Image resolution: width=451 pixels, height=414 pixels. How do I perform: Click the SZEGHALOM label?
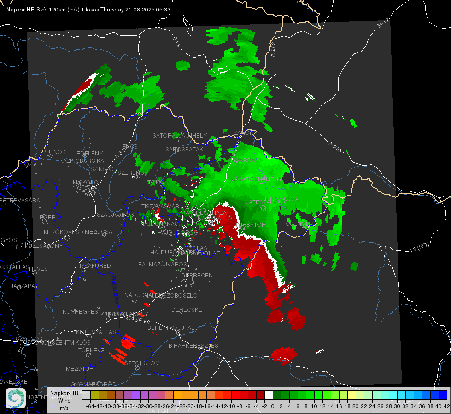(x=142, y=363)
